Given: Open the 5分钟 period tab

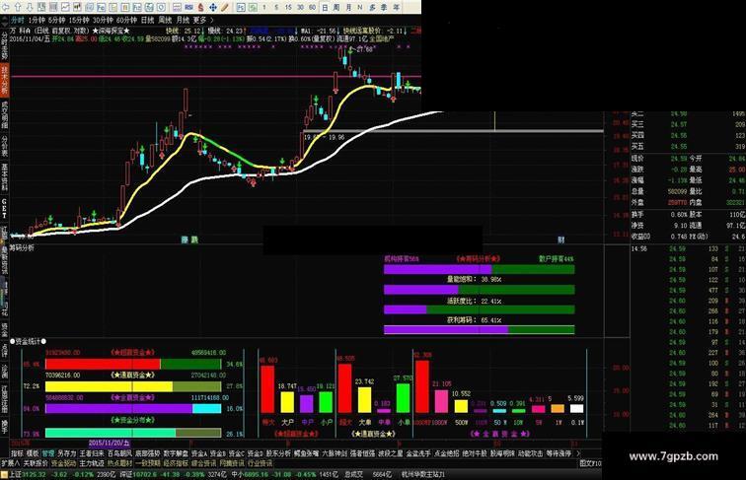Looking at the screenshot, I should [x=56, y=20].
